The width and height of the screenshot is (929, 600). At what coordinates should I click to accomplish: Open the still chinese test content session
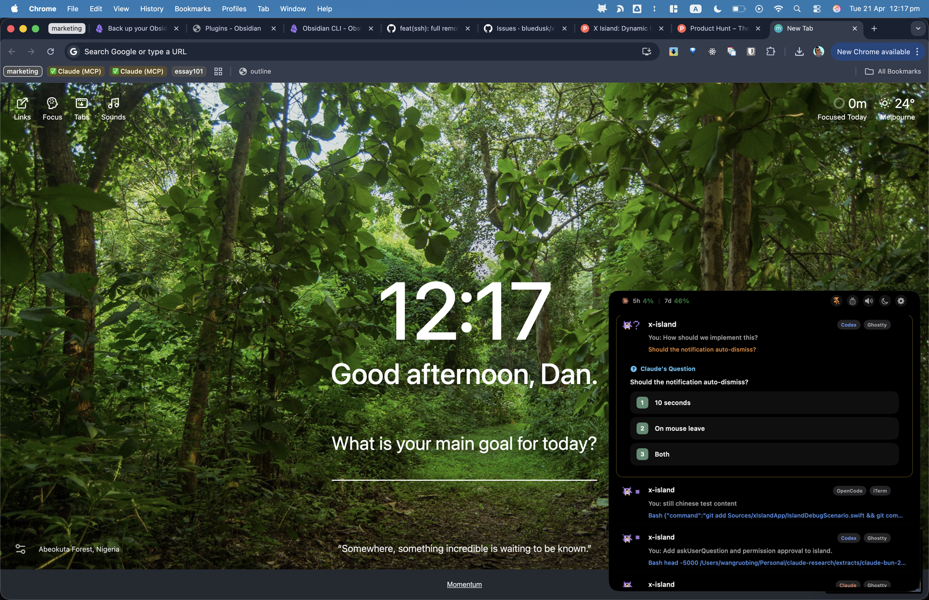point(764,503)
